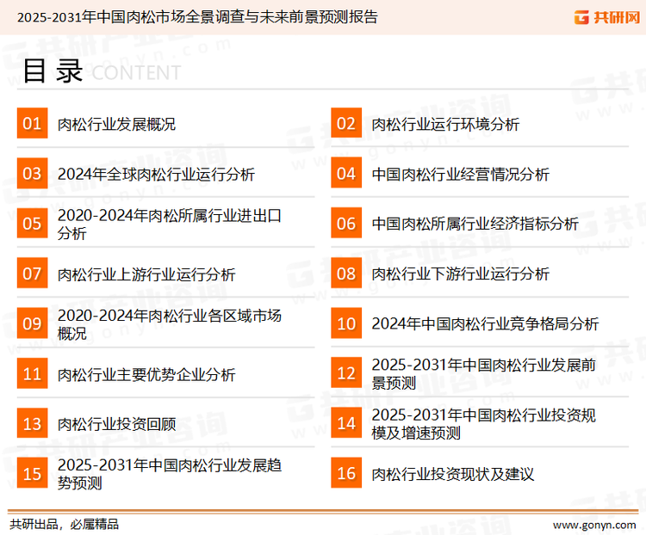Select chapter 2020-2024年肉松所属行业进出口分析
Viewport: 646px width, 535px height.
tap(170, 224)
